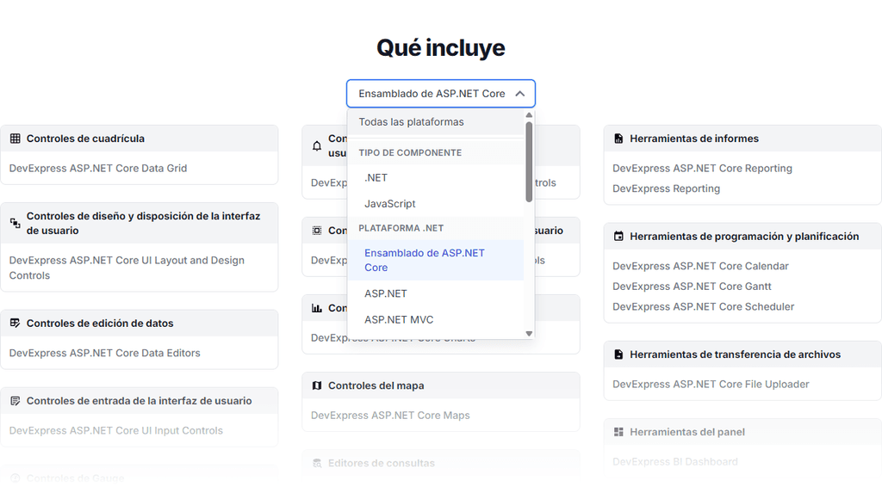882x487 pixels.
Task: Click the Editores de consultas heading
Action: [382, 463]
